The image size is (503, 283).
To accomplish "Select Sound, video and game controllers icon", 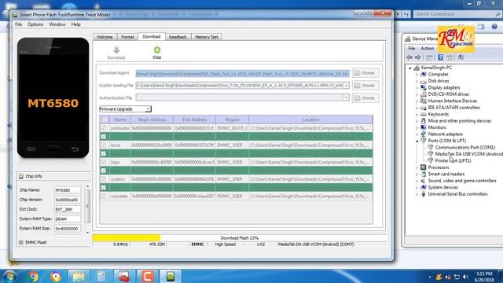I will pos(424,181).
